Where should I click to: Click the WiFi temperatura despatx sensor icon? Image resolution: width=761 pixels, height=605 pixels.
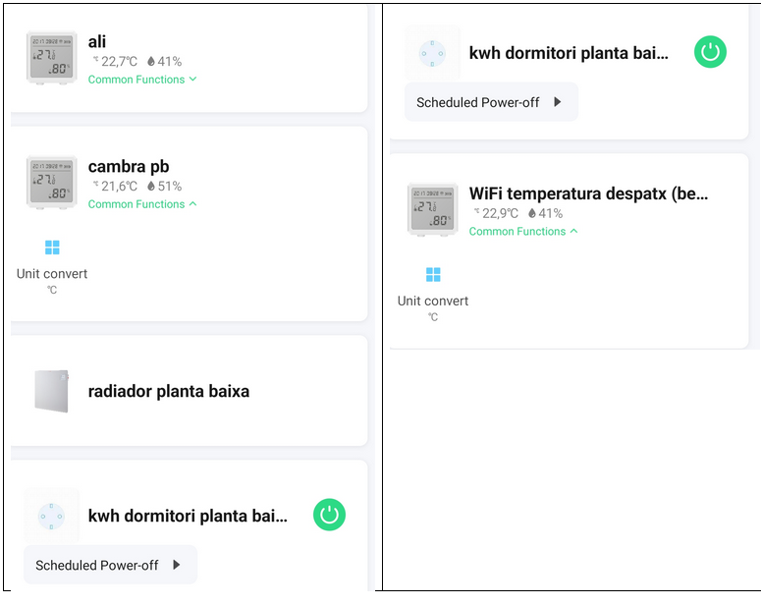pyautogui.click(x=432, y=210)
